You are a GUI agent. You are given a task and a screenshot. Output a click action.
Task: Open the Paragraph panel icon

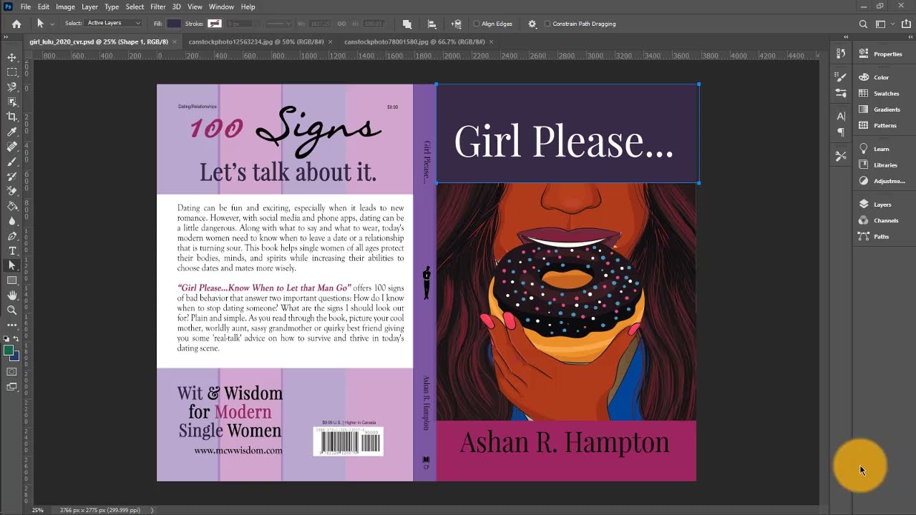pyautogui.click(x=841, y=132)
